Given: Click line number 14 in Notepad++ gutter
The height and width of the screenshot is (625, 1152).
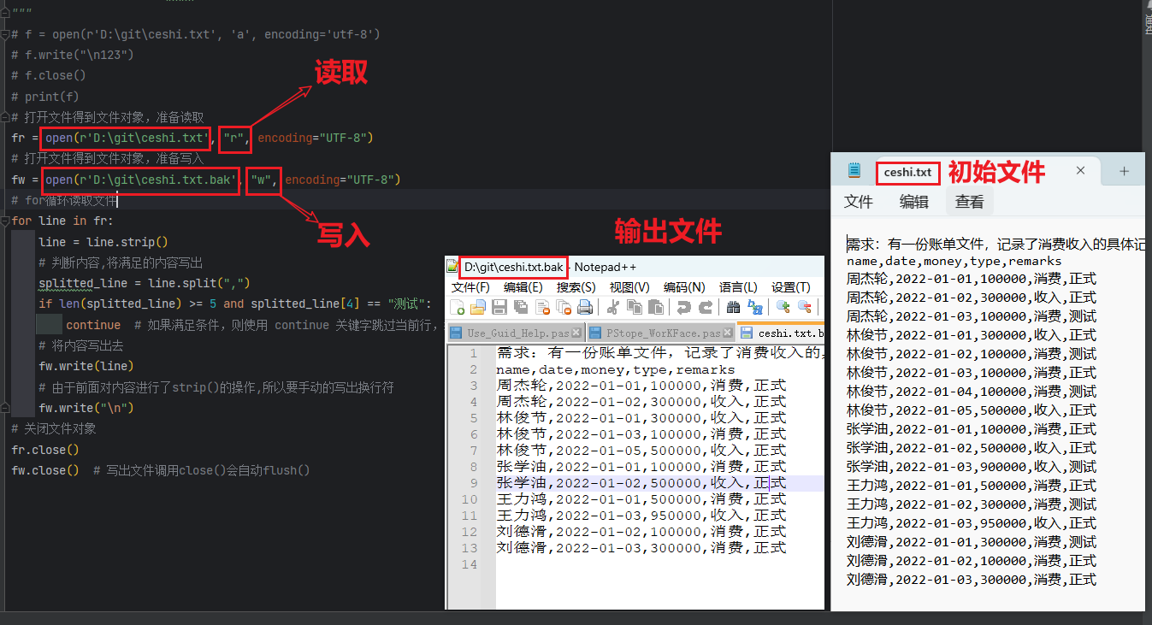Looking at the screenshot, I should (x=469, y=565).
